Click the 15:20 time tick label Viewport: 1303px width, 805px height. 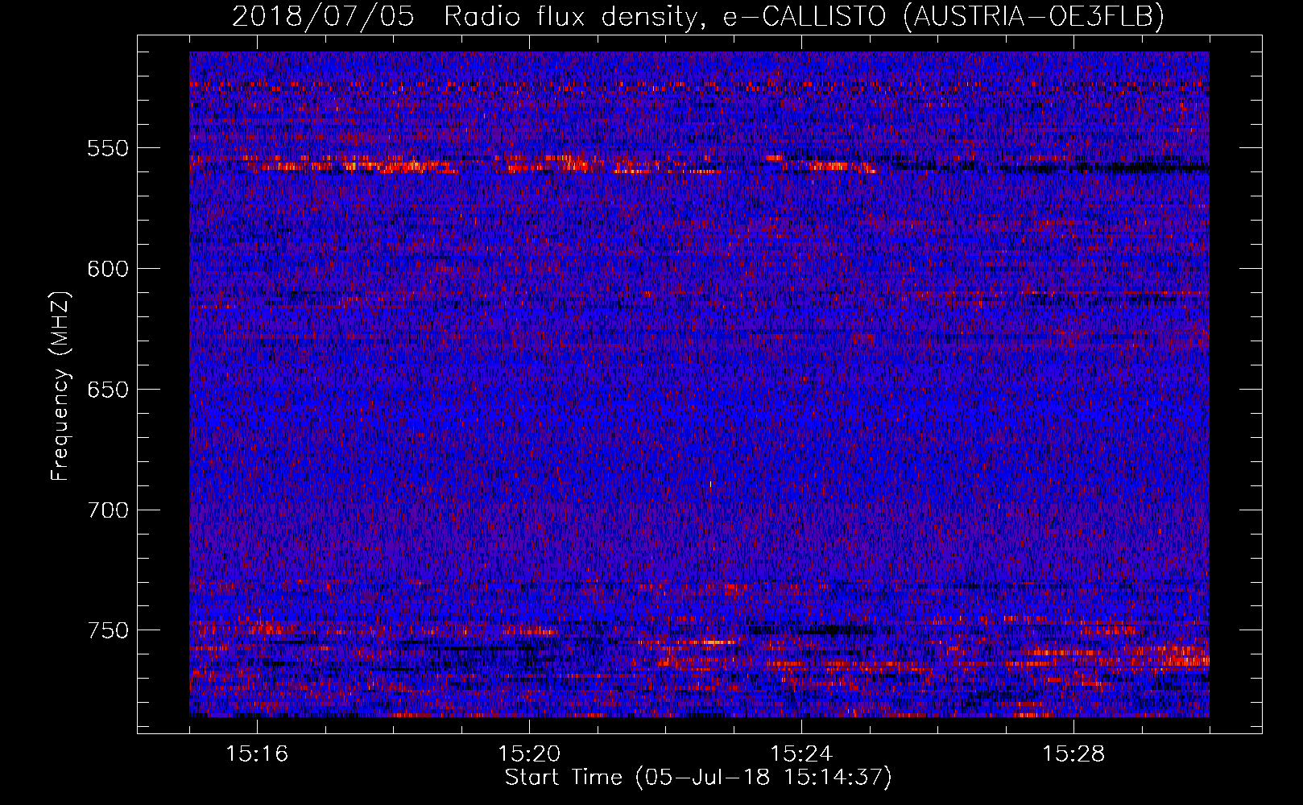[x=529, y=754]
